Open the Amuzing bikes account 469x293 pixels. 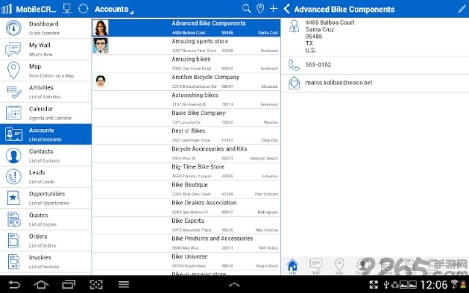(x=186, y=63)
